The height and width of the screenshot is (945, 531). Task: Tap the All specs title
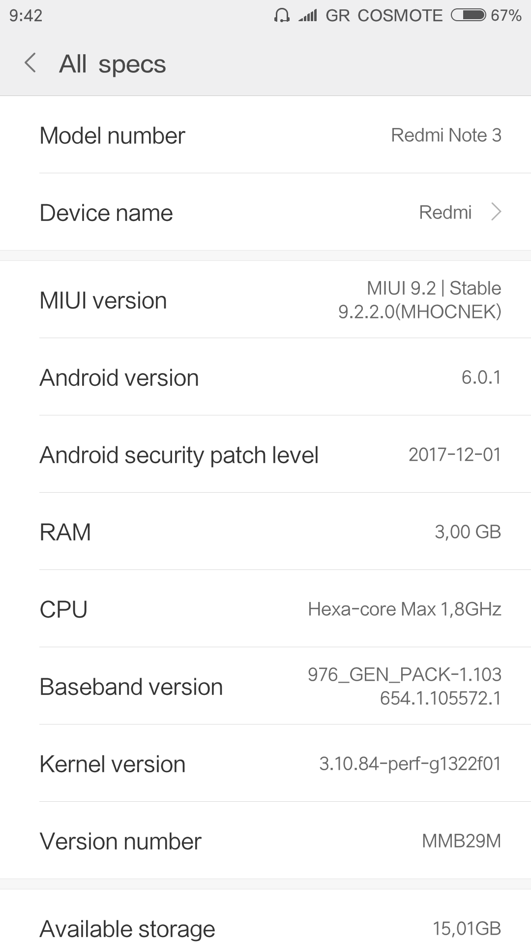click(x=113, y=64)
